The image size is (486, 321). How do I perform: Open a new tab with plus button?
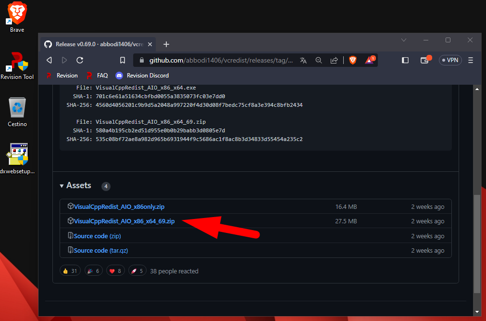[x=166, y=44]
